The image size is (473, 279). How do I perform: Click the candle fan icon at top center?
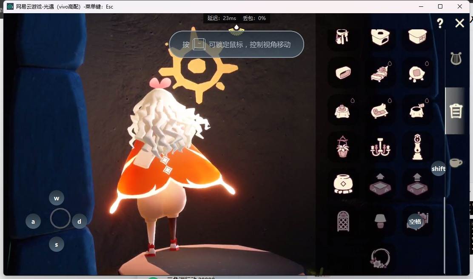236,30
